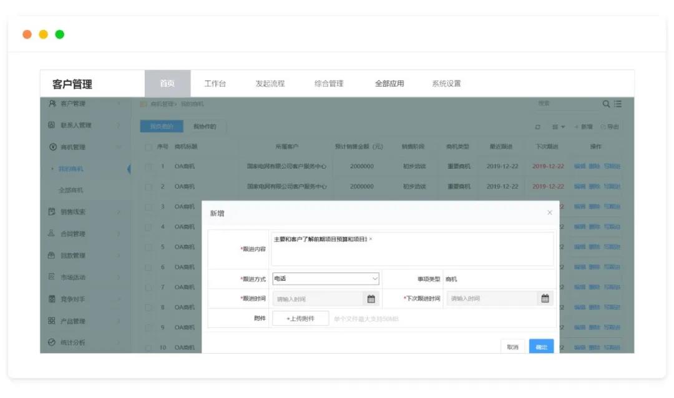Screen dimensions: 674x398
Task: Expand 产品管理 with its chevron arrow
Action: (119, 321)
